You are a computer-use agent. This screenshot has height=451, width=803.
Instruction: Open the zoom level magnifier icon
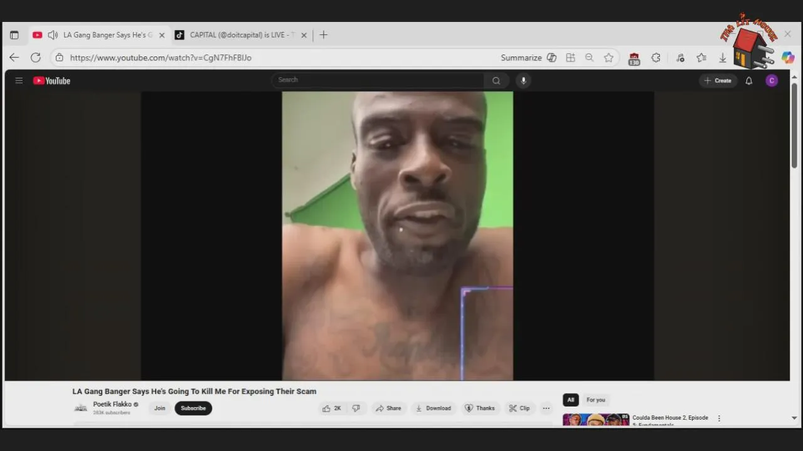pos(589,58)
